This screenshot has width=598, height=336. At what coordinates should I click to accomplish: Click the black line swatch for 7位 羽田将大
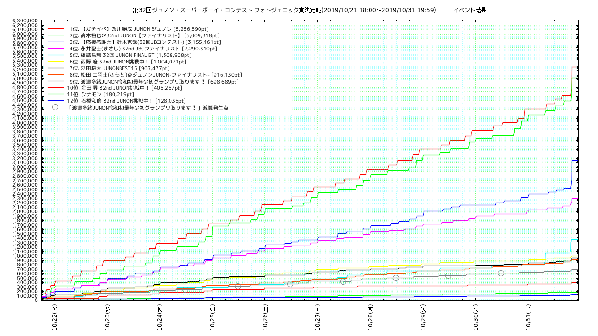(x=55, y=68)
